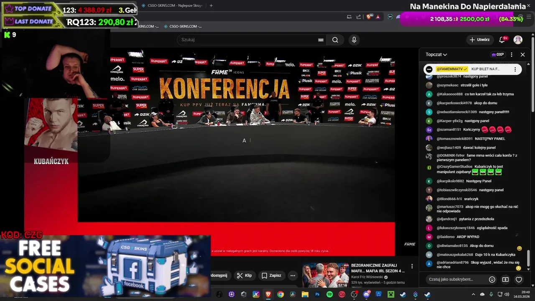This screenshot has width=535, height=301.
Task: Click @szaman8151 'Kończymy' chat message
Action: tap(473, 130)
